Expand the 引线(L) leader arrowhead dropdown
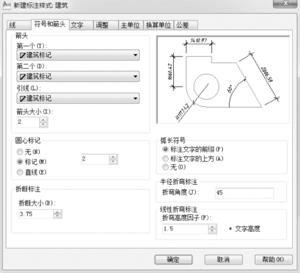 coord(78,99)
